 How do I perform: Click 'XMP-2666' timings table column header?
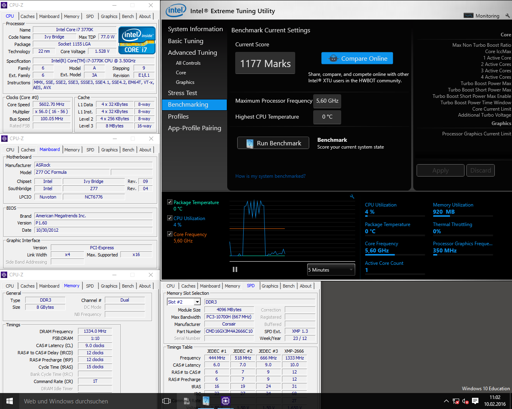tap(294, 351)
